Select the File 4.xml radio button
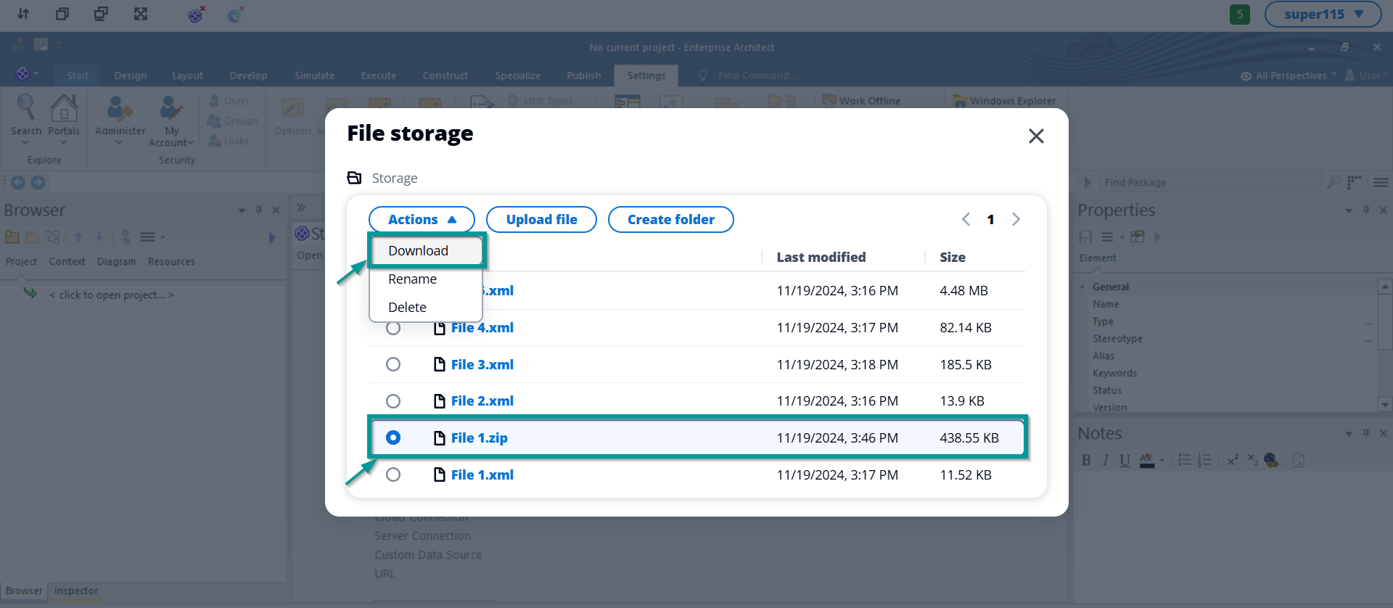The image size is (1393, 608). pyautogui.click(x=393, y=329)
